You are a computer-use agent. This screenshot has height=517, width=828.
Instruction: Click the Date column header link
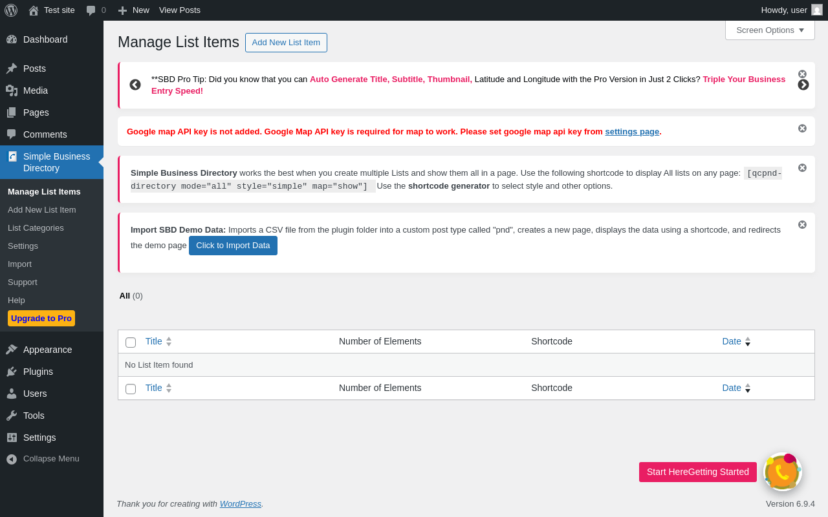coord(732,341)
